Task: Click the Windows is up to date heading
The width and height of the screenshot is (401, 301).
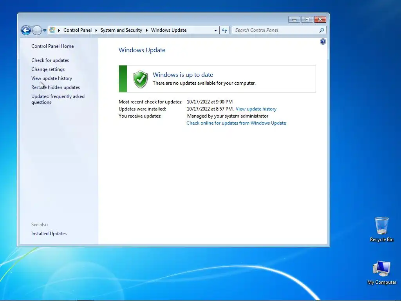Action: 183,74
